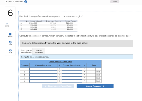Click the disabled Times Interest Earned Ratio back button
The image size is (142, 101).
58,86
